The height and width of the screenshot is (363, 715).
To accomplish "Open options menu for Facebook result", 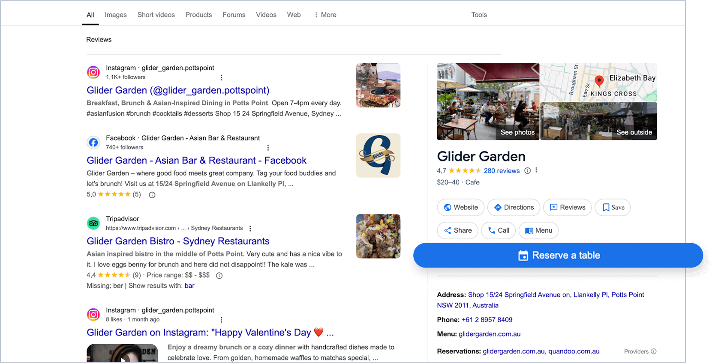I will tap(268, 148).
